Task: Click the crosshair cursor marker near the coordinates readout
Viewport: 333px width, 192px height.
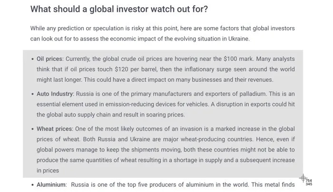Action: coord(303,179)
